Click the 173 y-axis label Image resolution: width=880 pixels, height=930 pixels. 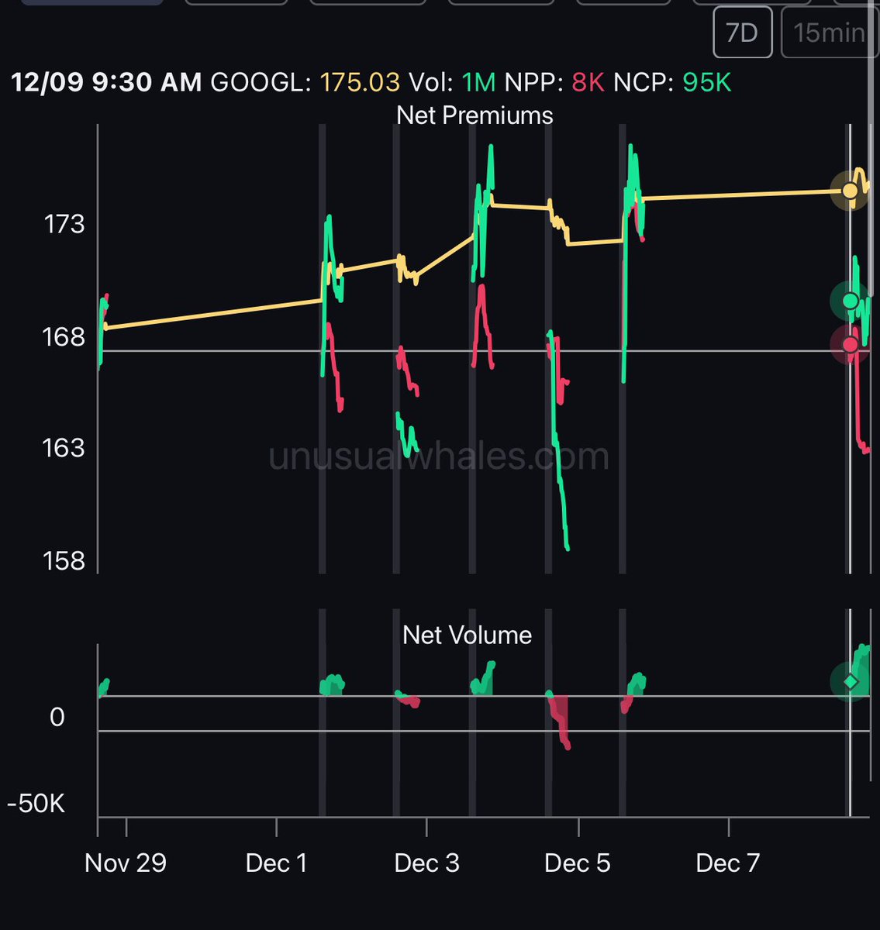64,225
